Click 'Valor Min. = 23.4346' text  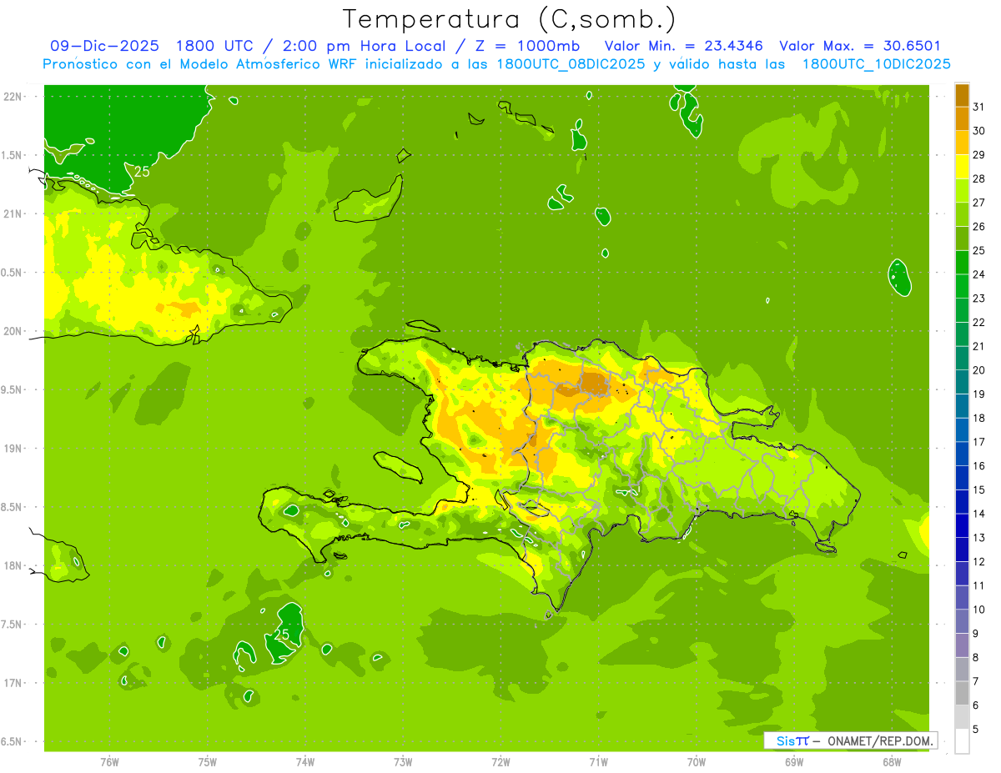pyautogui.click(x=684, y=46)
